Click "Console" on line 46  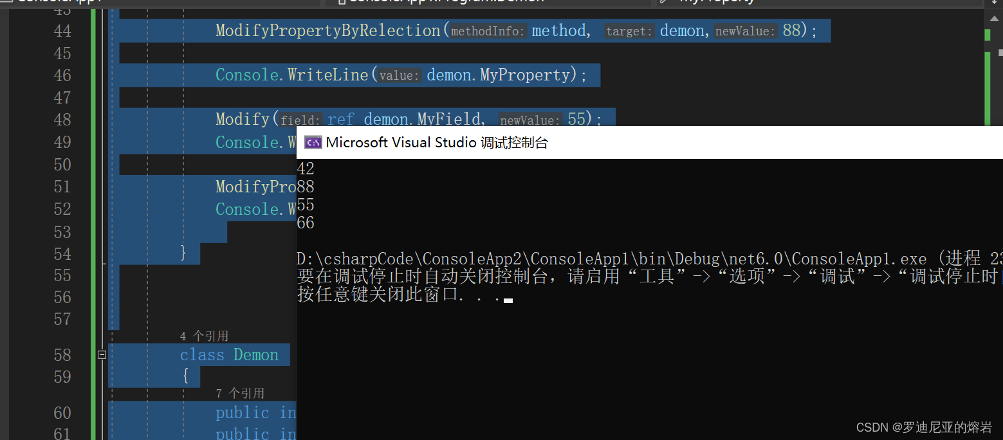(246, 75)
